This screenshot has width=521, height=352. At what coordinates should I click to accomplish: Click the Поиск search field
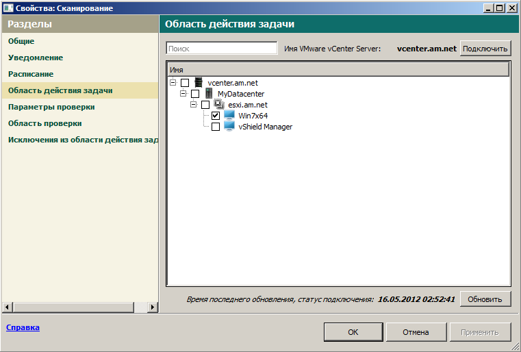pyautogui.click(x=222, y=49)
